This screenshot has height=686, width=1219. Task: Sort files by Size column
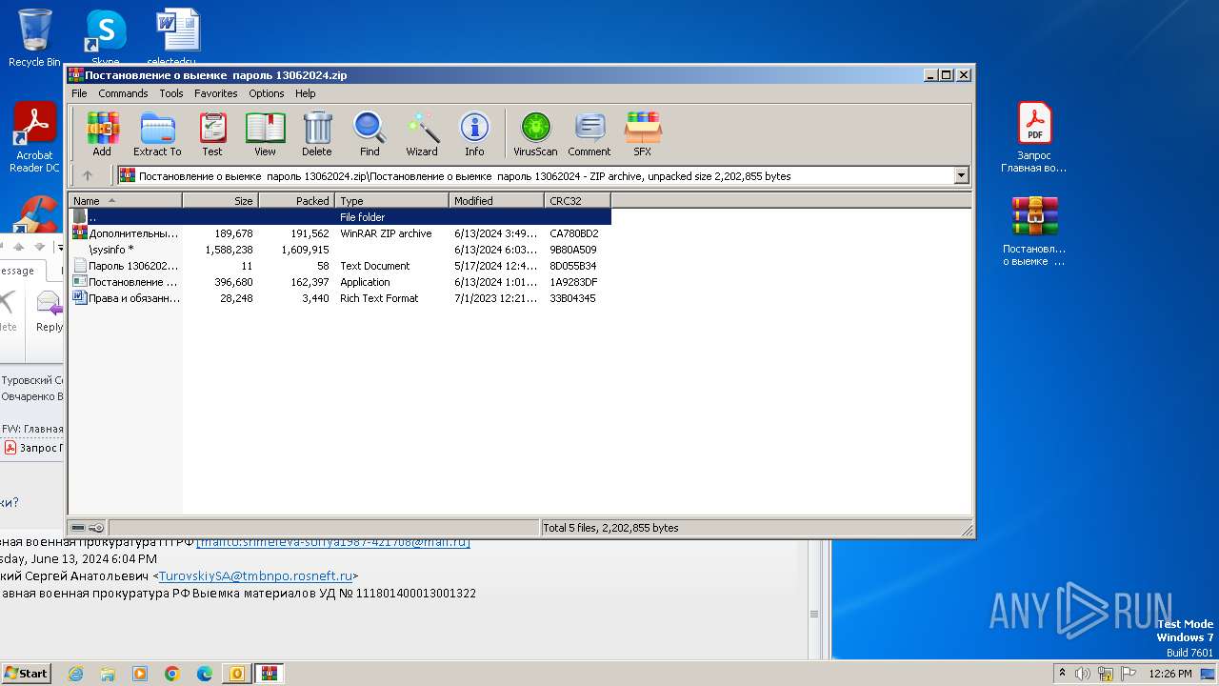click(221, 201)
